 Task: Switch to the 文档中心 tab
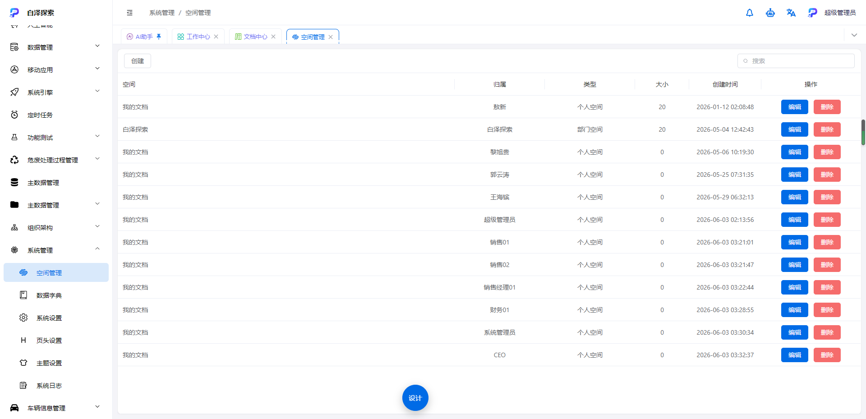click(x=255, y=37)
